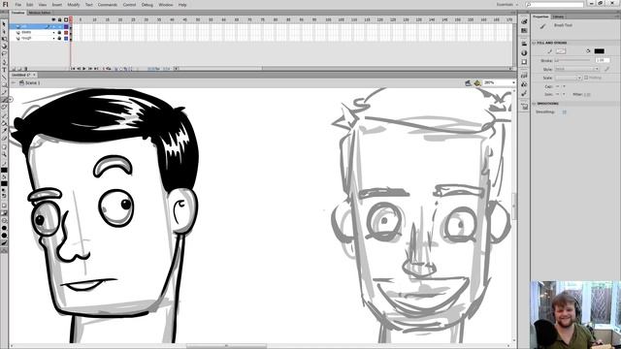Screen dimensions: 621x349
Task: Select the Text tool
Action: (x=4, y=70)
